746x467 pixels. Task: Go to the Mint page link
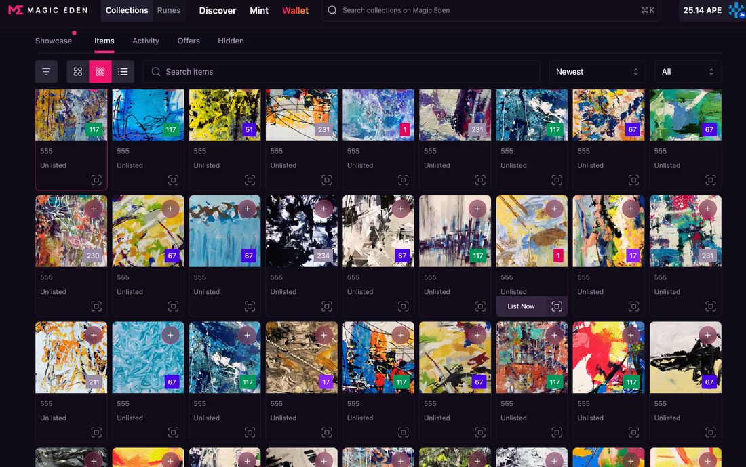coord(259,10)
